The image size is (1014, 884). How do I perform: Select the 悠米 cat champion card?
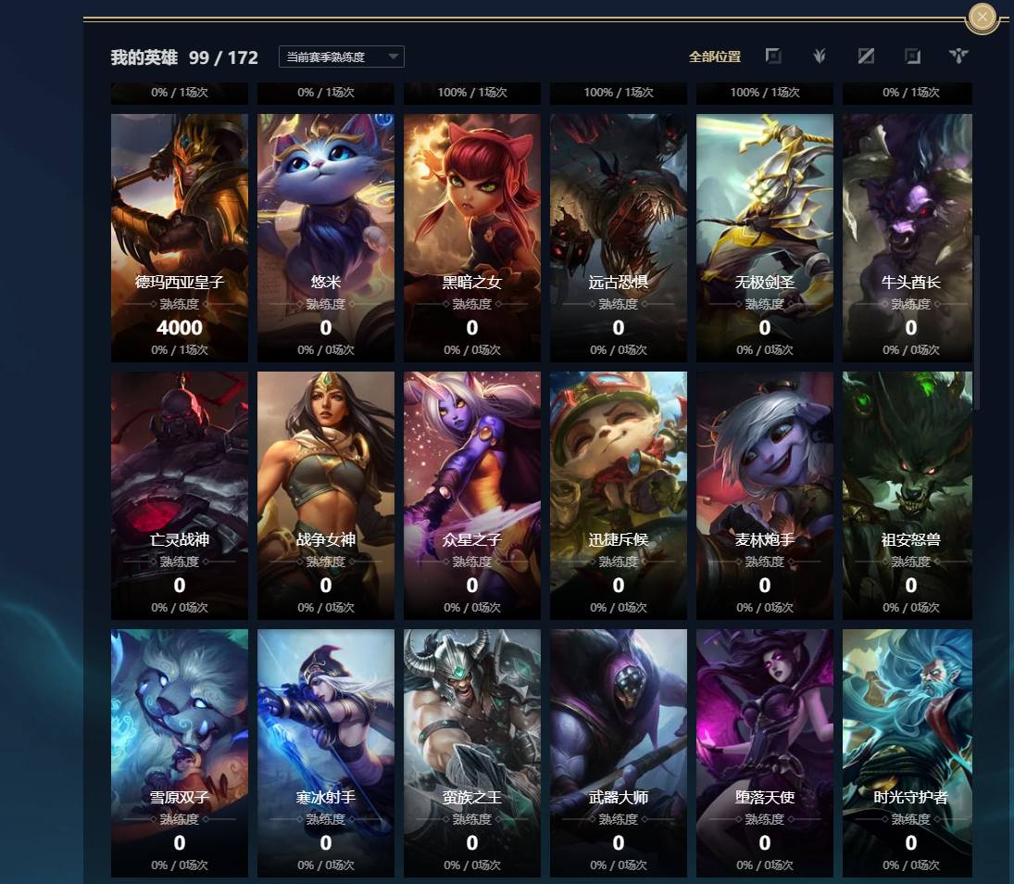pyautogui.click(x=325, y=237)
